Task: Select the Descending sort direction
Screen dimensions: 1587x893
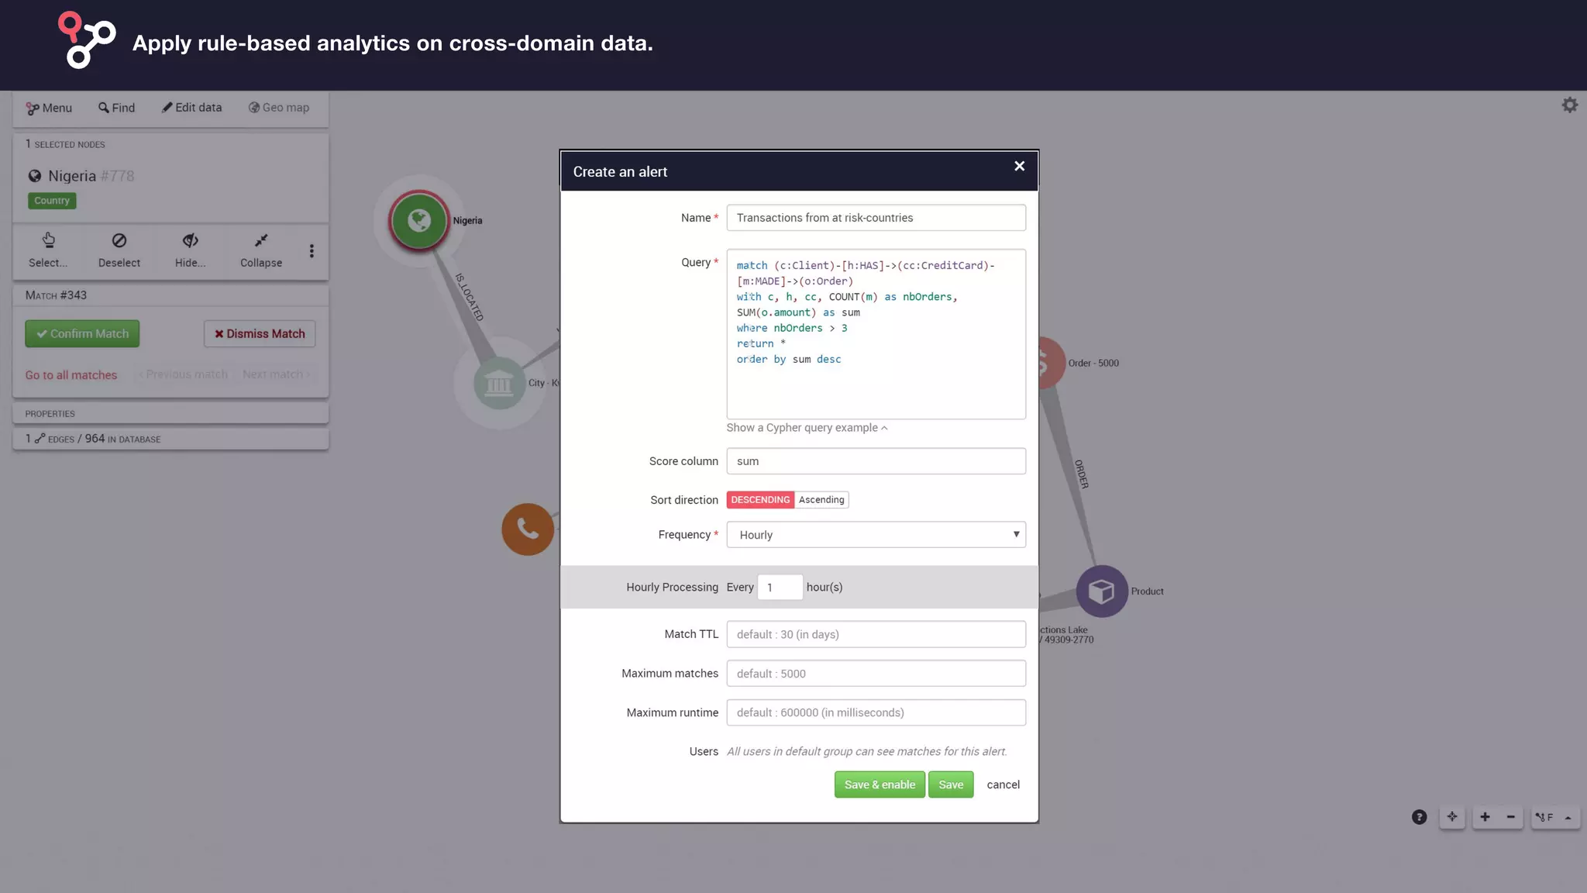Action: (x=759, y=500)
